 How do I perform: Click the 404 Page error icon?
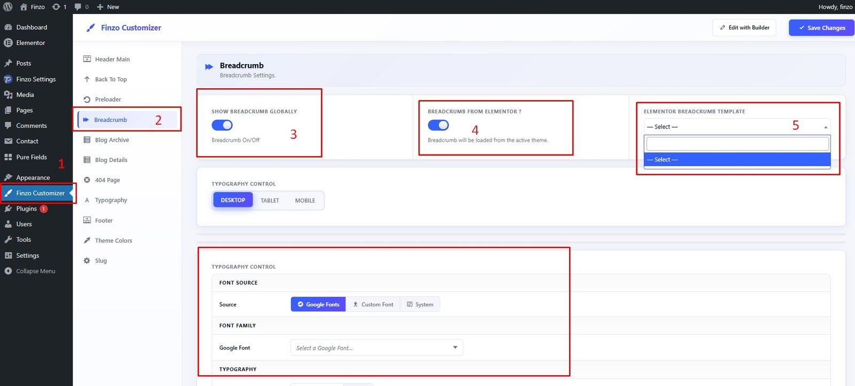87,180
